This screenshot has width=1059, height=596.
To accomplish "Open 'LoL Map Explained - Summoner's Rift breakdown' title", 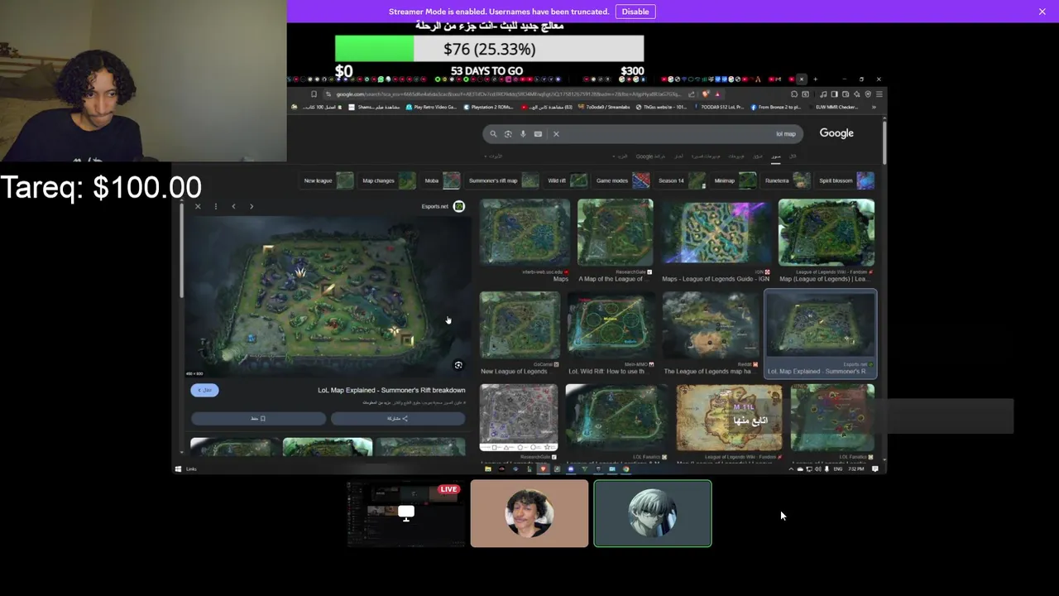I will click(x=391, y=390).
